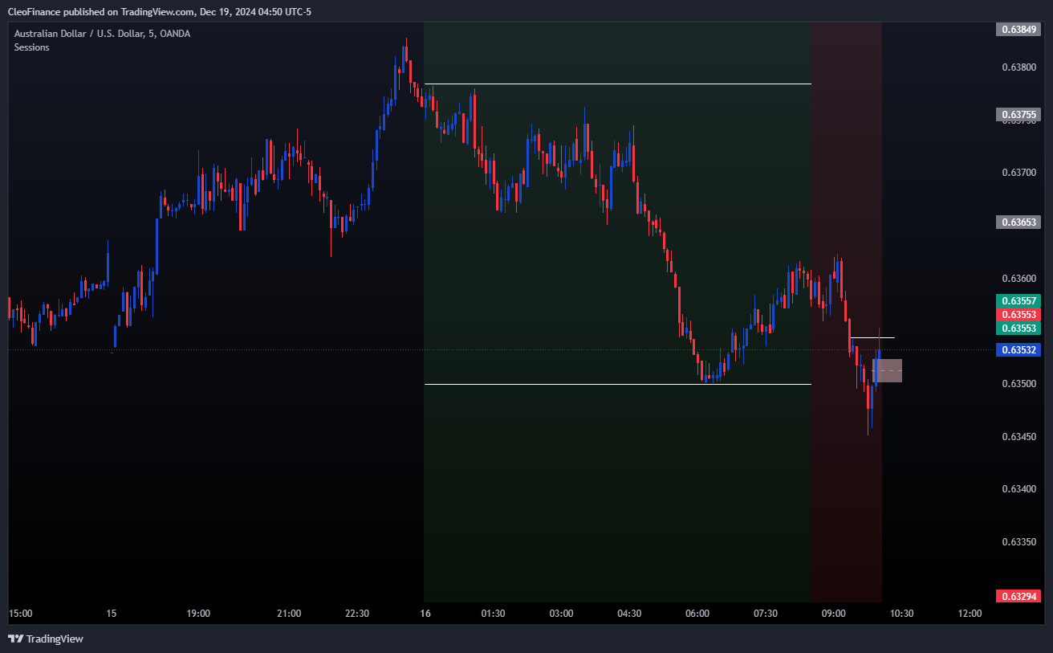Screen dimensions: 1053x653
Task: Click the 07:30 time axis label
Action: [766, 614]
